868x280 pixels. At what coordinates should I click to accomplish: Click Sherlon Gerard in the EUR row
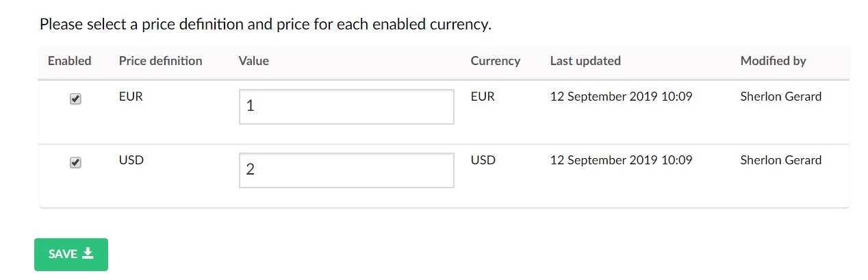(780, 97)
